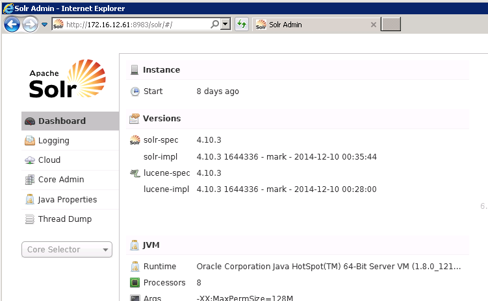
Task: Click the Core Admin icon
Action: (x=29, y=180)
